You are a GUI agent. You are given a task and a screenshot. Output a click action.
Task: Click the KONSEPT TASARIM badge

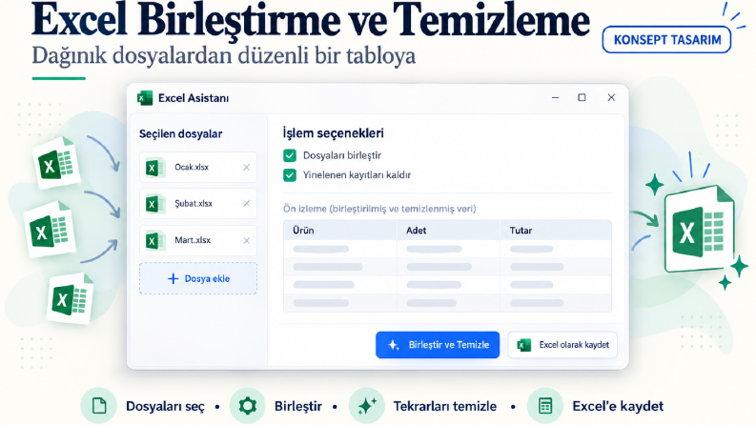(666, 39)
